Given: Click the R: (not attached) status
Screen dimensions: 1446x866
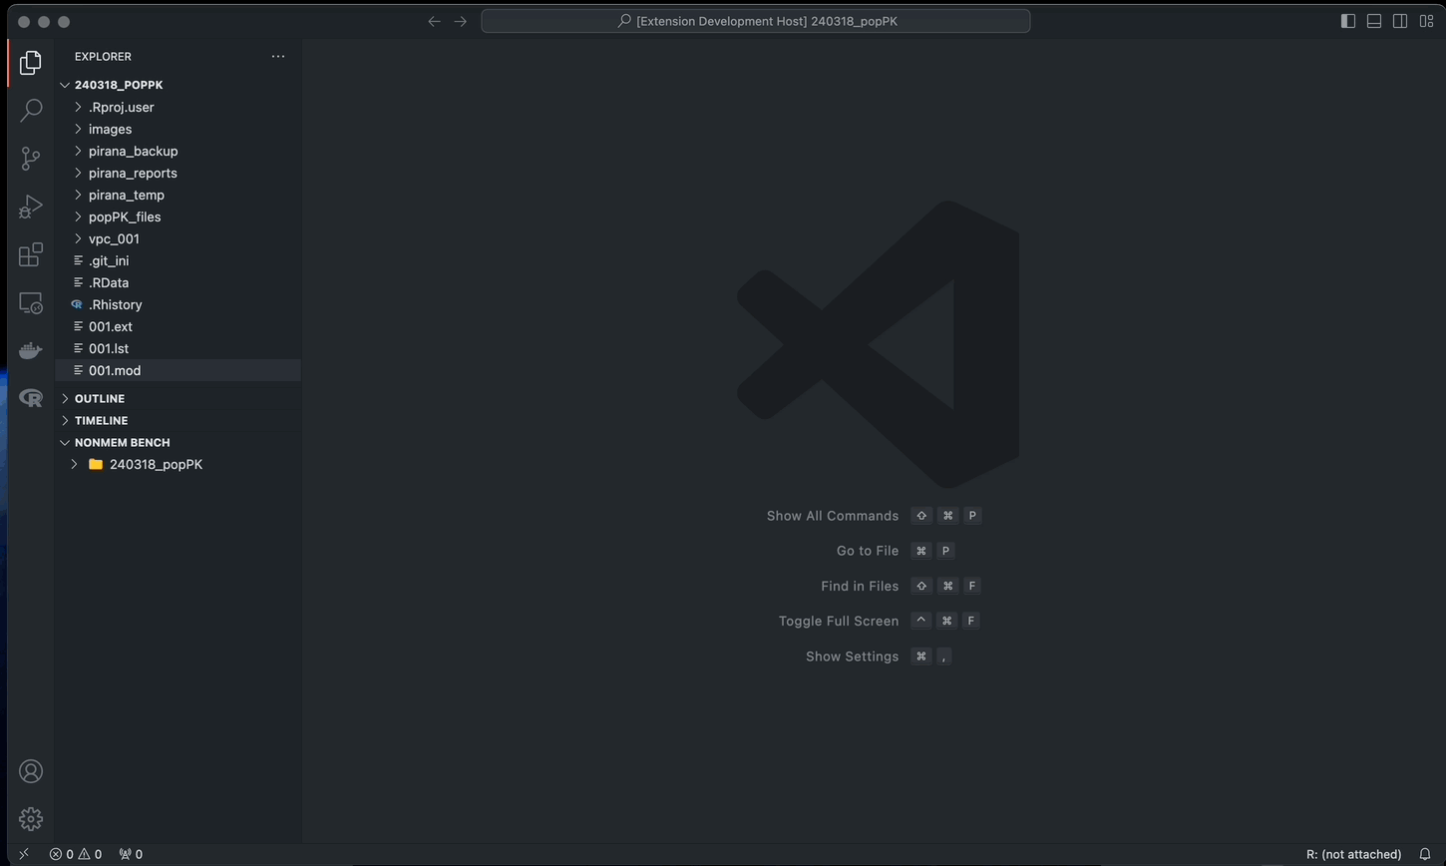Looking at the screenshot, I should [x=1353, y=854].
